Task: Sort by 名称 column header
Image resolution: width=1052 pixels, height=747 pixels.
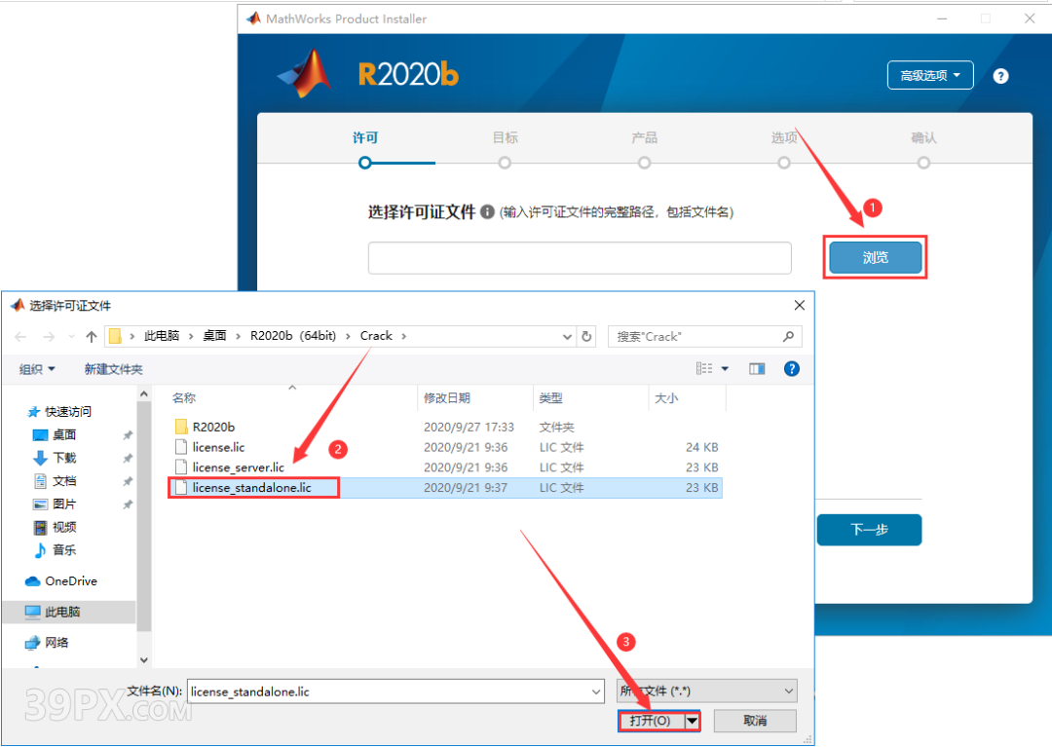Action: [x=184, y=398]
